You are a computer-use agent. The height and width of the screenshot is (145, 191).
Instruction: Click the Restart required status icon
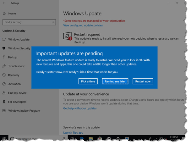coord(68,36)
